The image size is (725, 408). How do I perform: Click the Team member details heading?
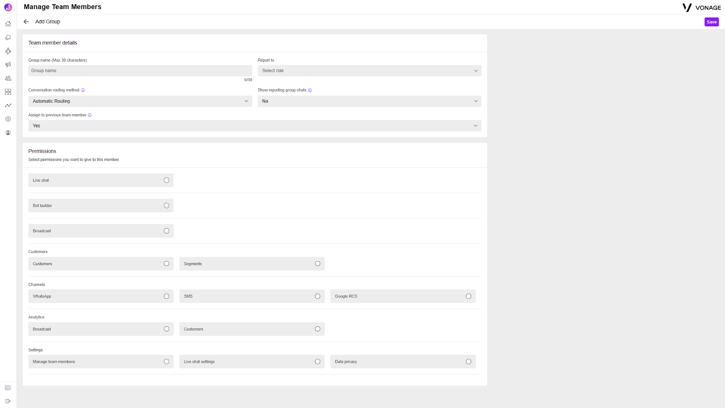pyautogui.click(x=53, y=43)
